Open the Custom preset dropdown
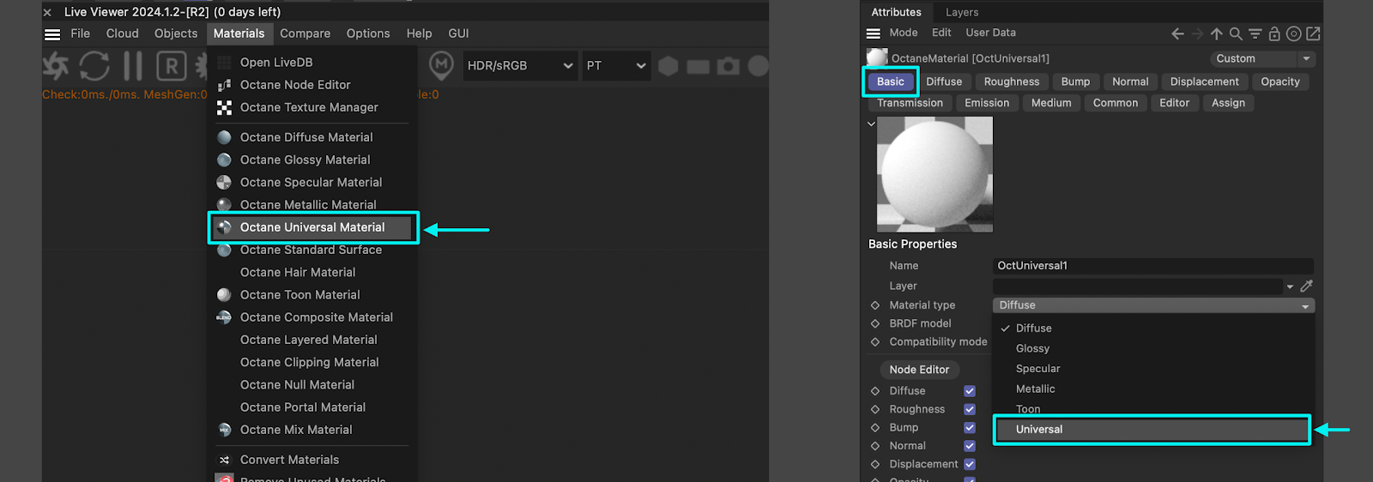 tap(1262, 59)
